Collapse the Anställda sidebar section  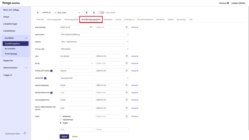(26, 38)
